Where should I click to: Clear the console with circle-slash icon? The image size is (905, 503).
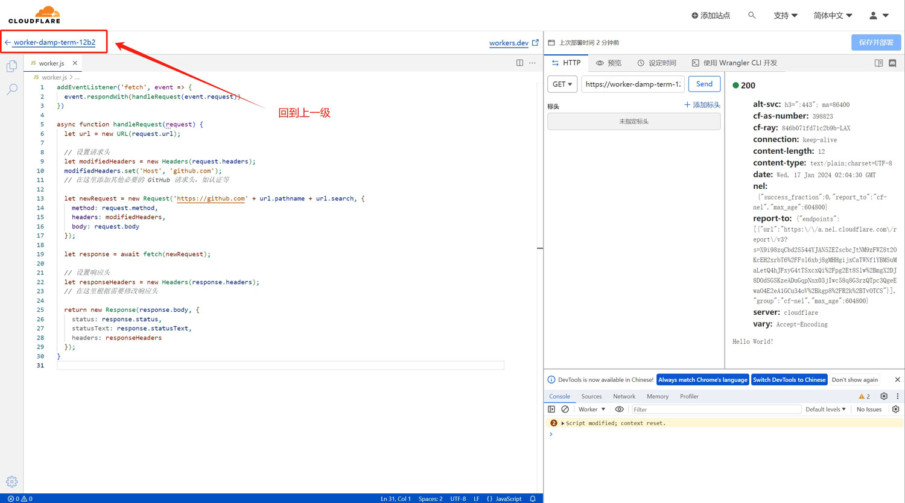pos(565,409)
